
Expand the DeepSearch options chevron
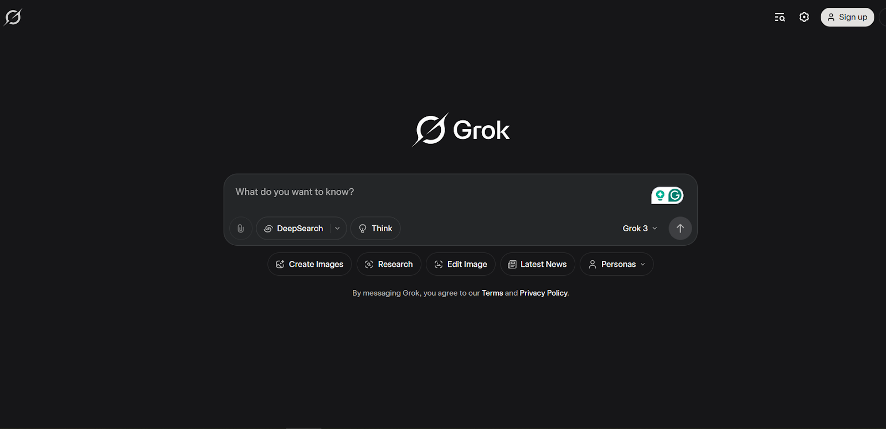338,228
